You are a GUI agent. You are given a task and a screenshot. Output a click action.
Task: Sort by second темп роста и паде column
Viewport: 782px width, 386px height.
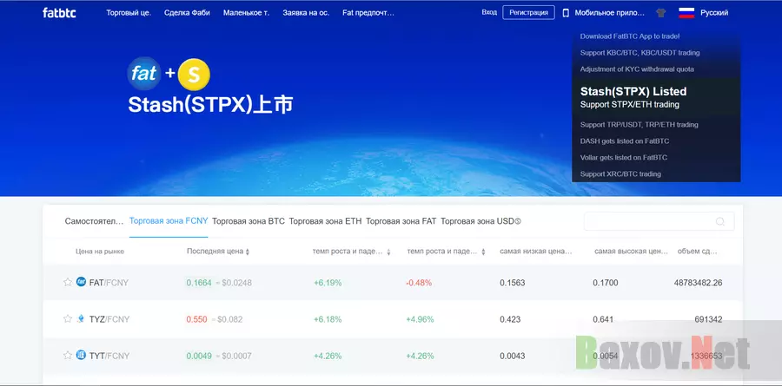[x=483, y=252]
